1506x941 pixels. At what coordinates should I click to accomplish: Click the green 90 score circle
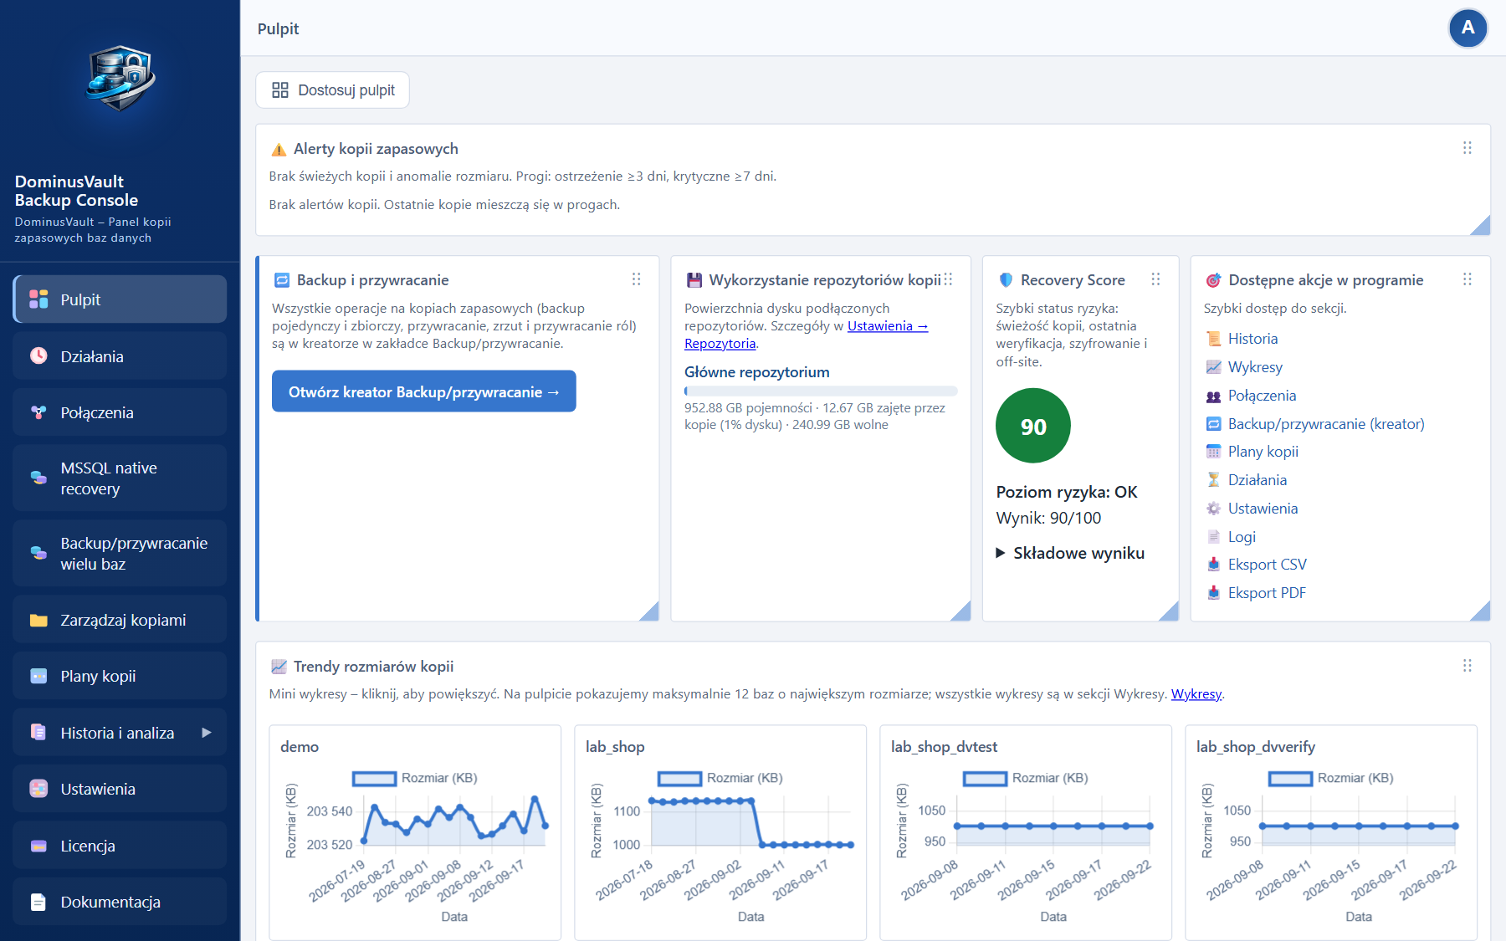[x=1033, y=426]
